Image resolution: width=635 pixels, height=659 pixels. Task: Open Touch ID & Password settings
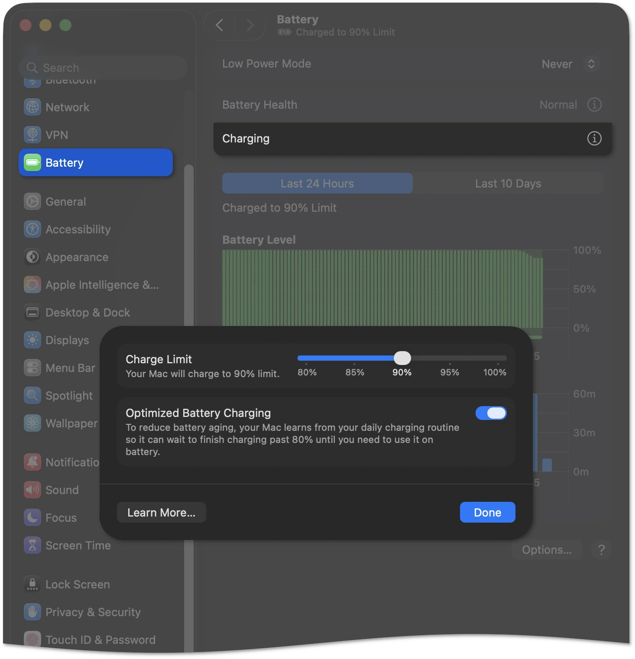[x=96, y=640]
